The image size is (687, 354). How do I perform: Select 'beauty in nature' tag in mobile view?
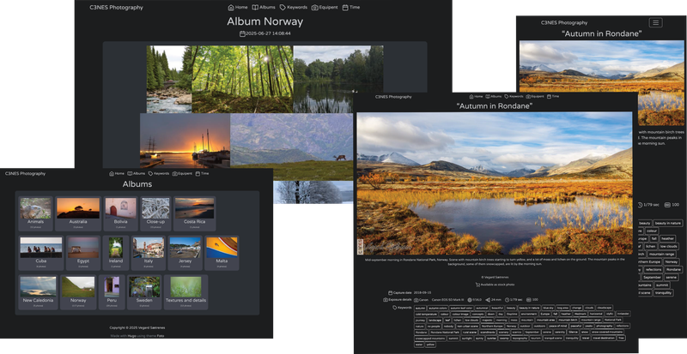[668, 223]
